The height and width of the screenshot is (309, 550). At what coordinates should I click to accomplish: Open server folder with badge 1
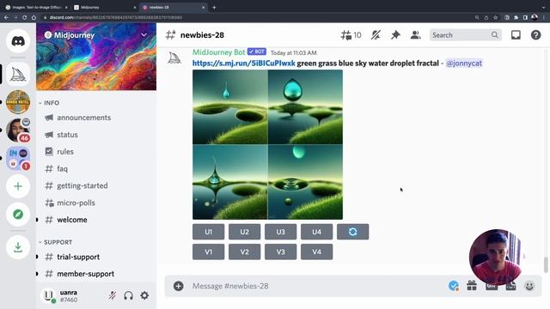(x=18, y=158)
